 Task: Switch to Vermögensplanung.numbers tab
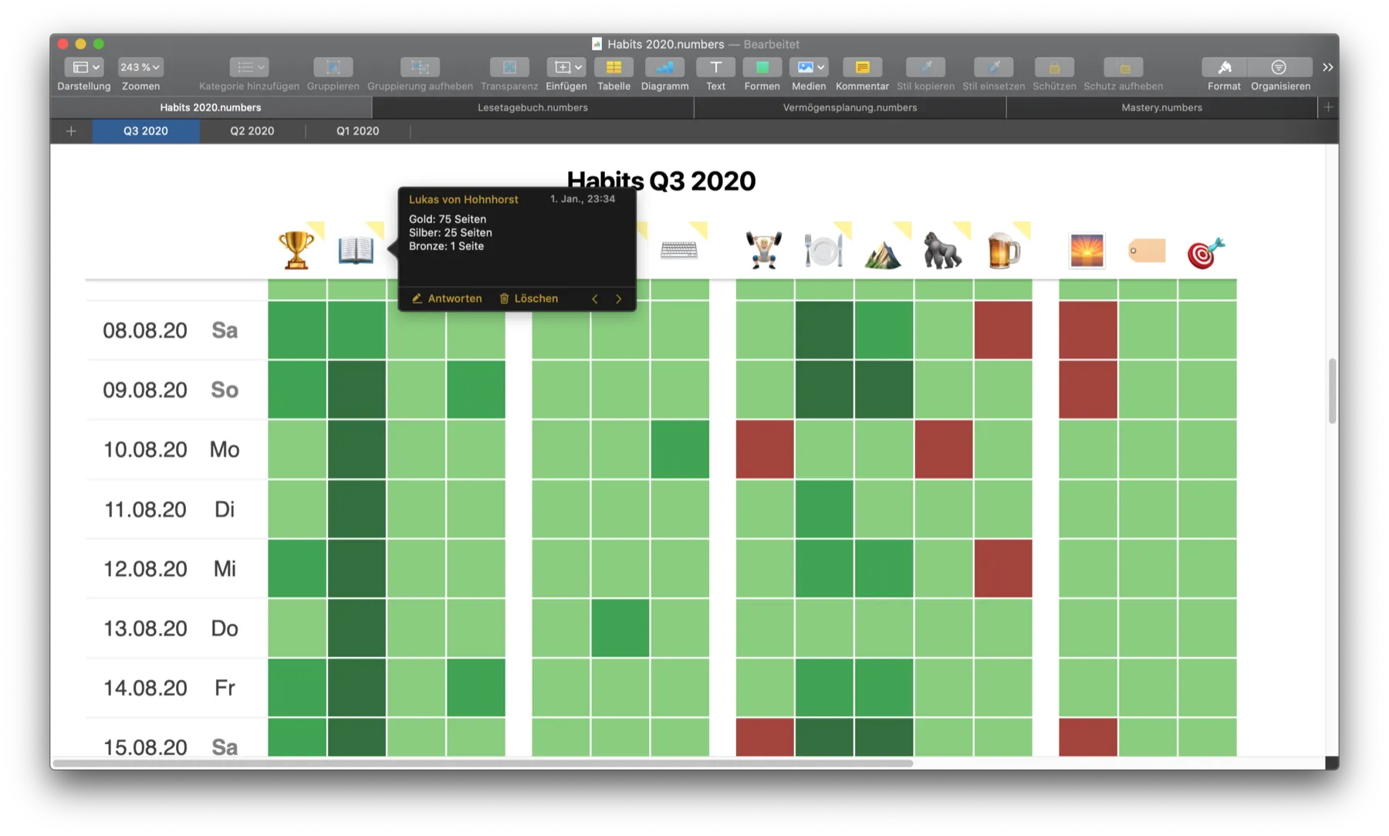[x=850, y=107]
